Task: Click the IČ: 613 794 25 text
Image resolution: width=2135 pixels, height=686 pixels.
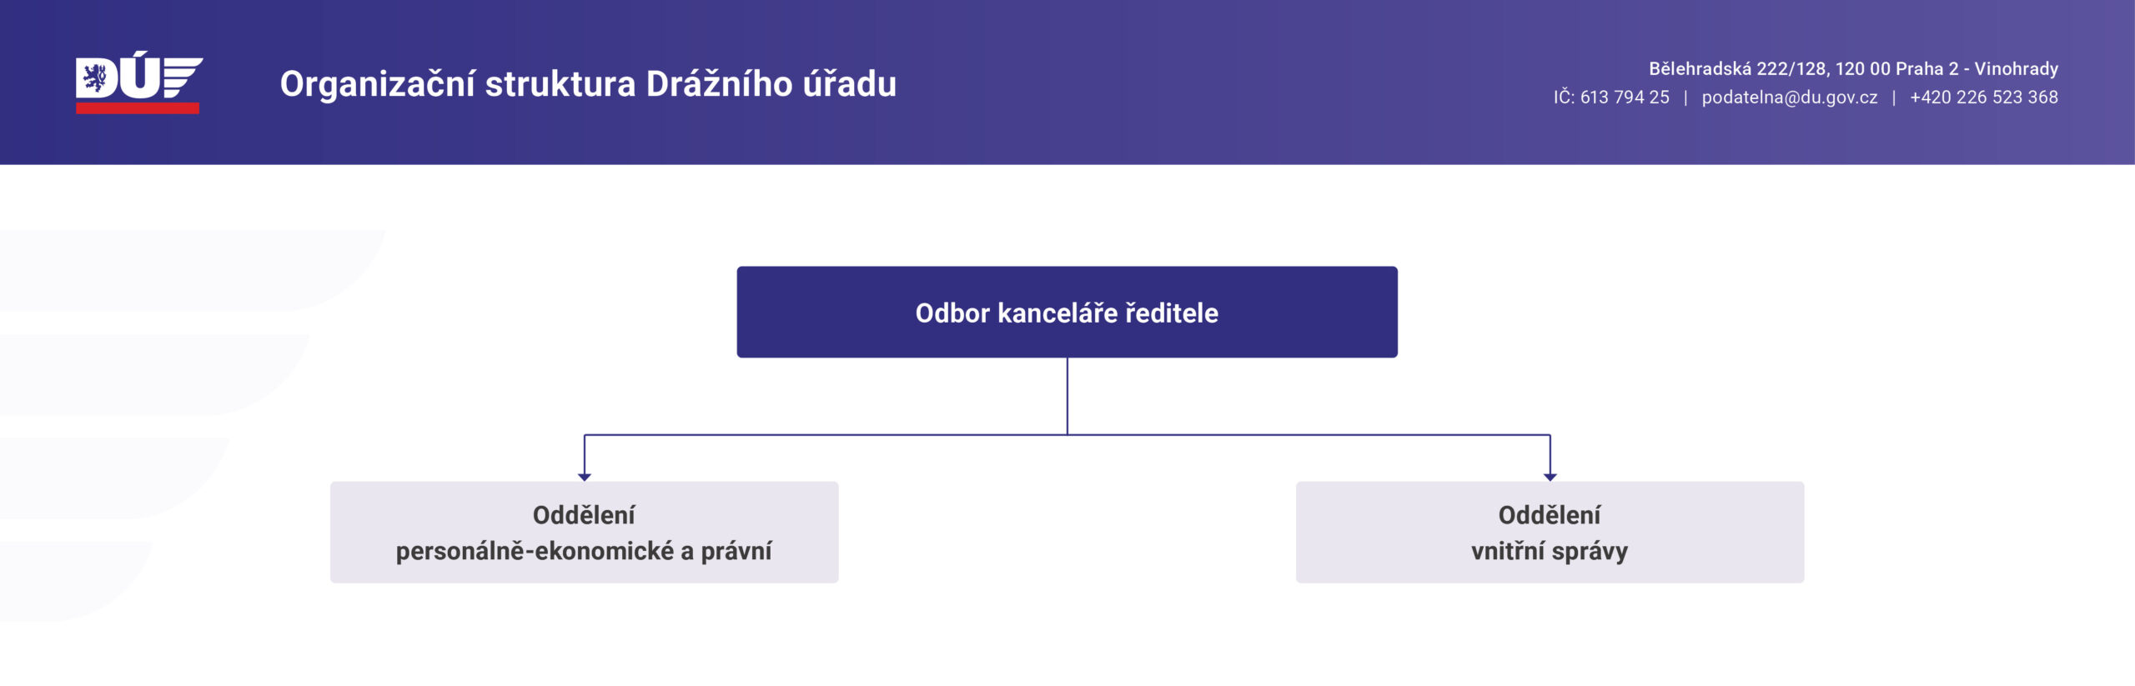Action: click(x=1611, y=98)
